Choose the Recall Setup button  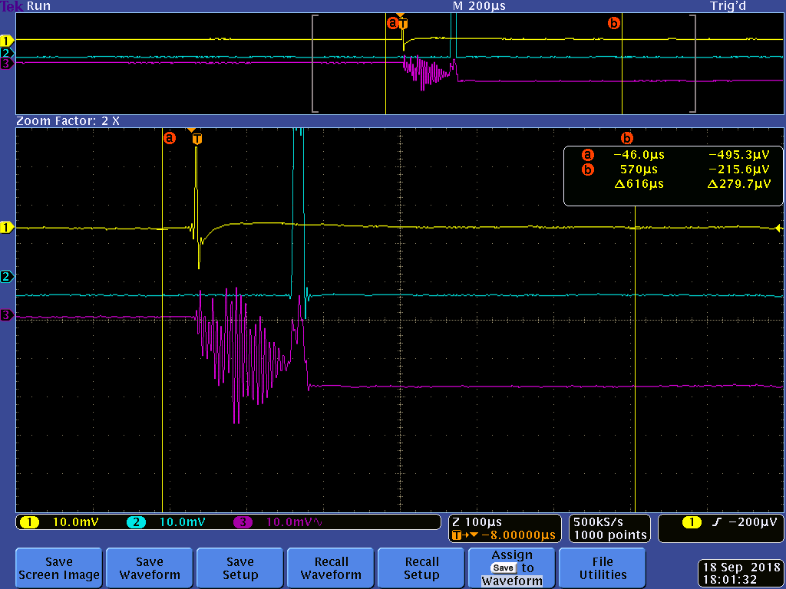tap(421, 568)
